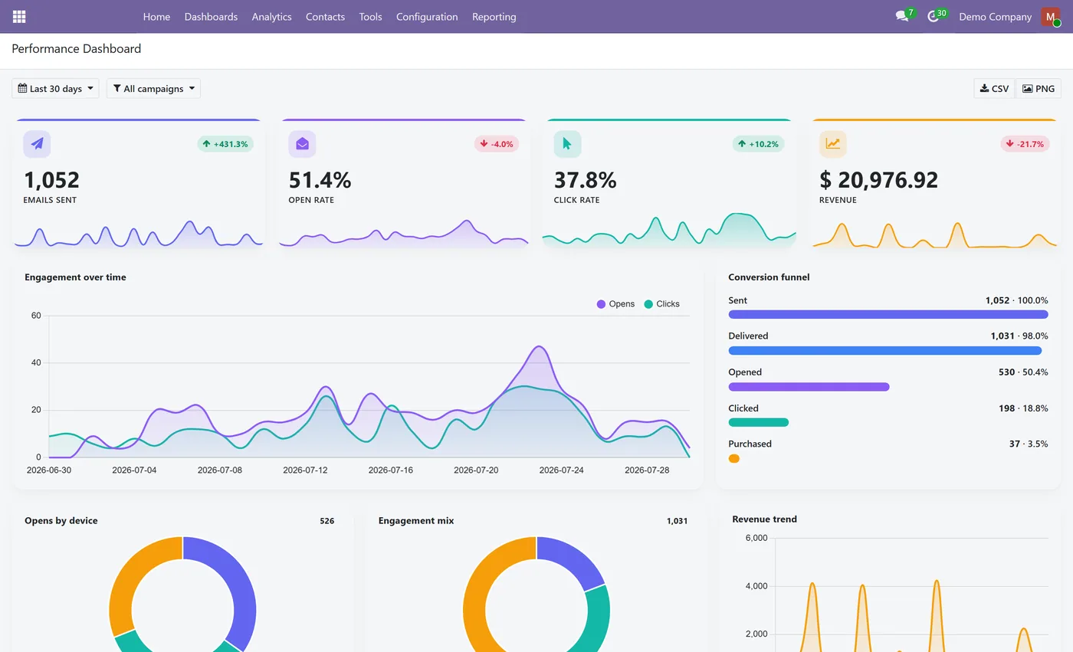Click the 37 · 3.5% Purchased value
Screen dimensions: 1073x652
click(1029, 444)
